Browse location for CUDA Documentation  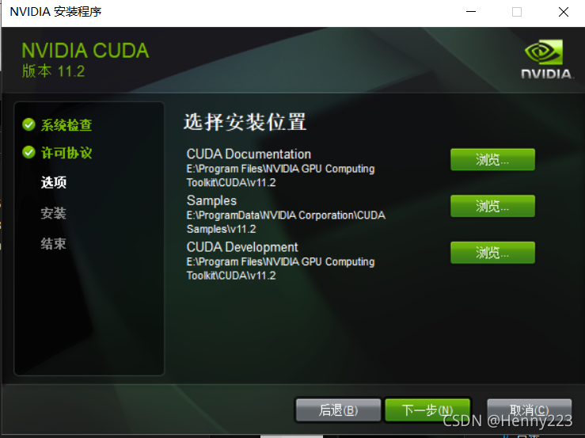(x=492, y=159)
